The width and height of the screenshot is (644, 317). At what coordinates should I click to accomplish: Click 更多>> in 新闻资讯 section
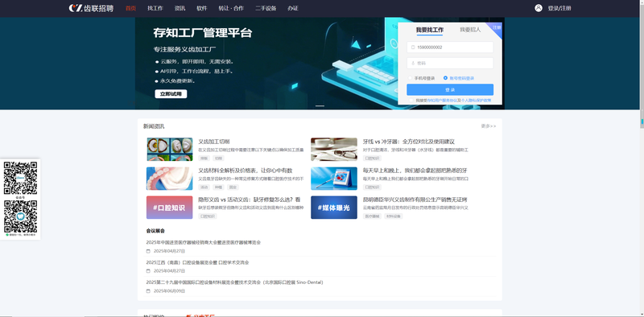(489, 126)
